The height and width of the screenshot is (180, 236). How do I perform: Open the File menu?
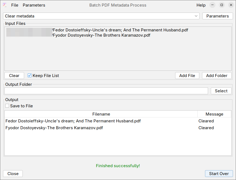coord(15,5)
